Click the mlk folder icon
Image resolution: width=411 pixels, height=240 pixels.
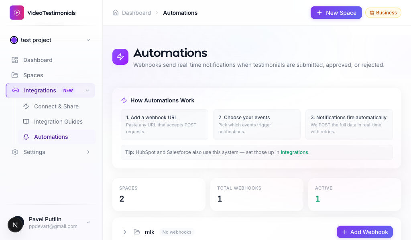click(137, 232)
